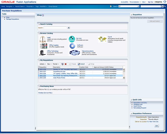The height and width of the screenshot is (134, 167).
Task: Click in the Search Catalog input field
Action: coord(55,28)
